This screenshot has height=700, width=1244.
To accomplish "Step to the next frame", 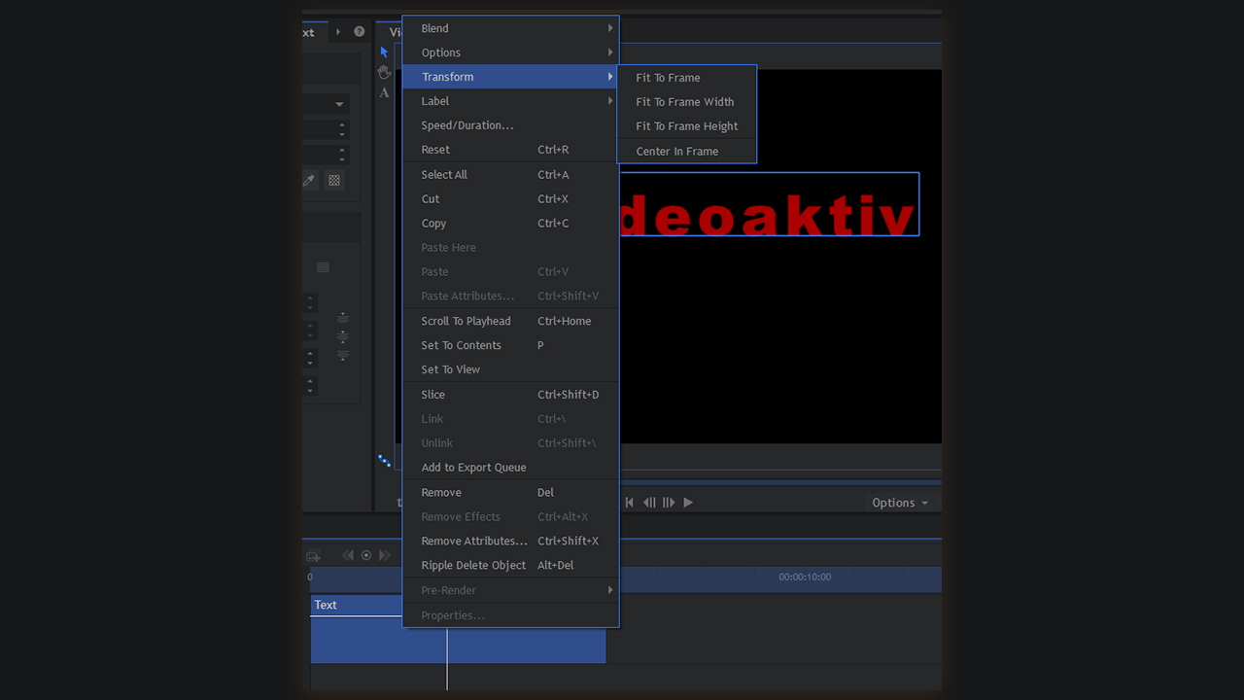I will point(669,503).
